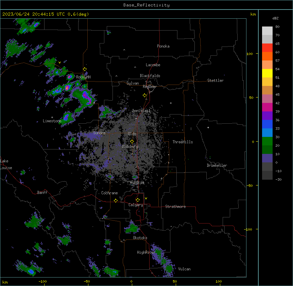293x286 pixels.
Task: Click the white plus marker north of Drumheller
Action: [x=208, y=127]
